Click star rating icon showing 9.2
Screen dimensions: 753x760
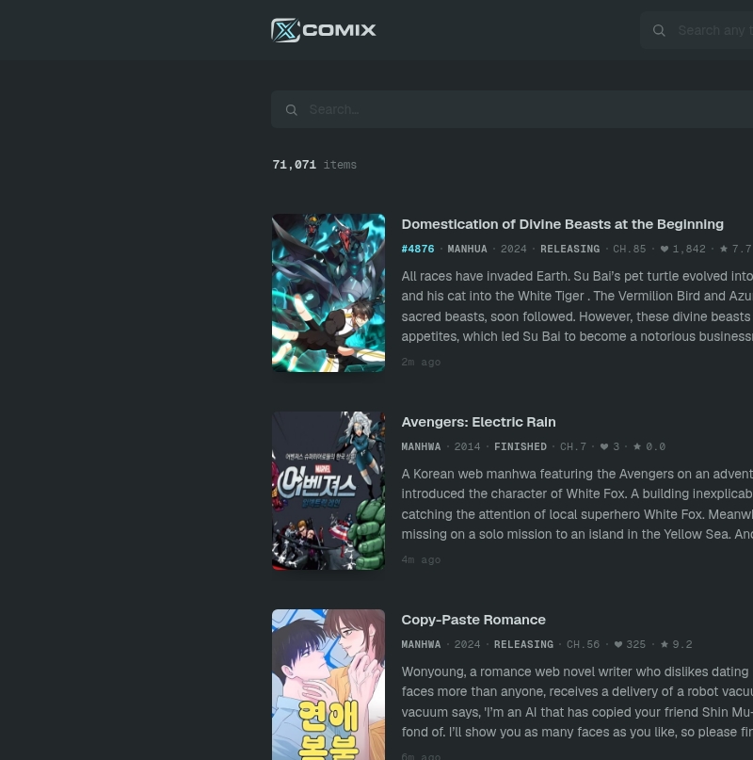coord(665,644)
